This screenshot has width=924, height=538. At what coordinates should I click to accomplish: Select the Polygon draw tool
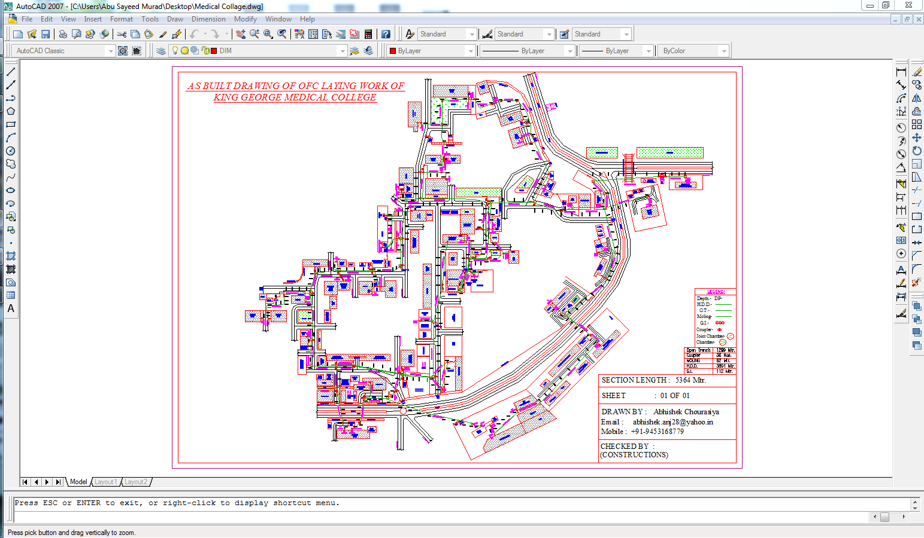tap(11, 111)
